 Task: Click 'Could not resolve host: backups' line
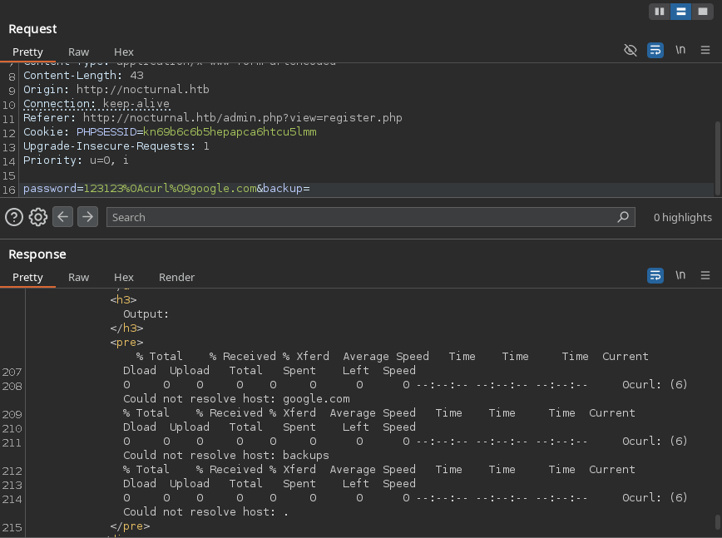226,456
